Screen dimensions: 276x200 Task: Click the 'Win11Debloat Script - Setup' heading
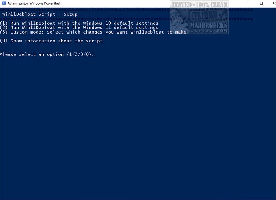[39, 14]
